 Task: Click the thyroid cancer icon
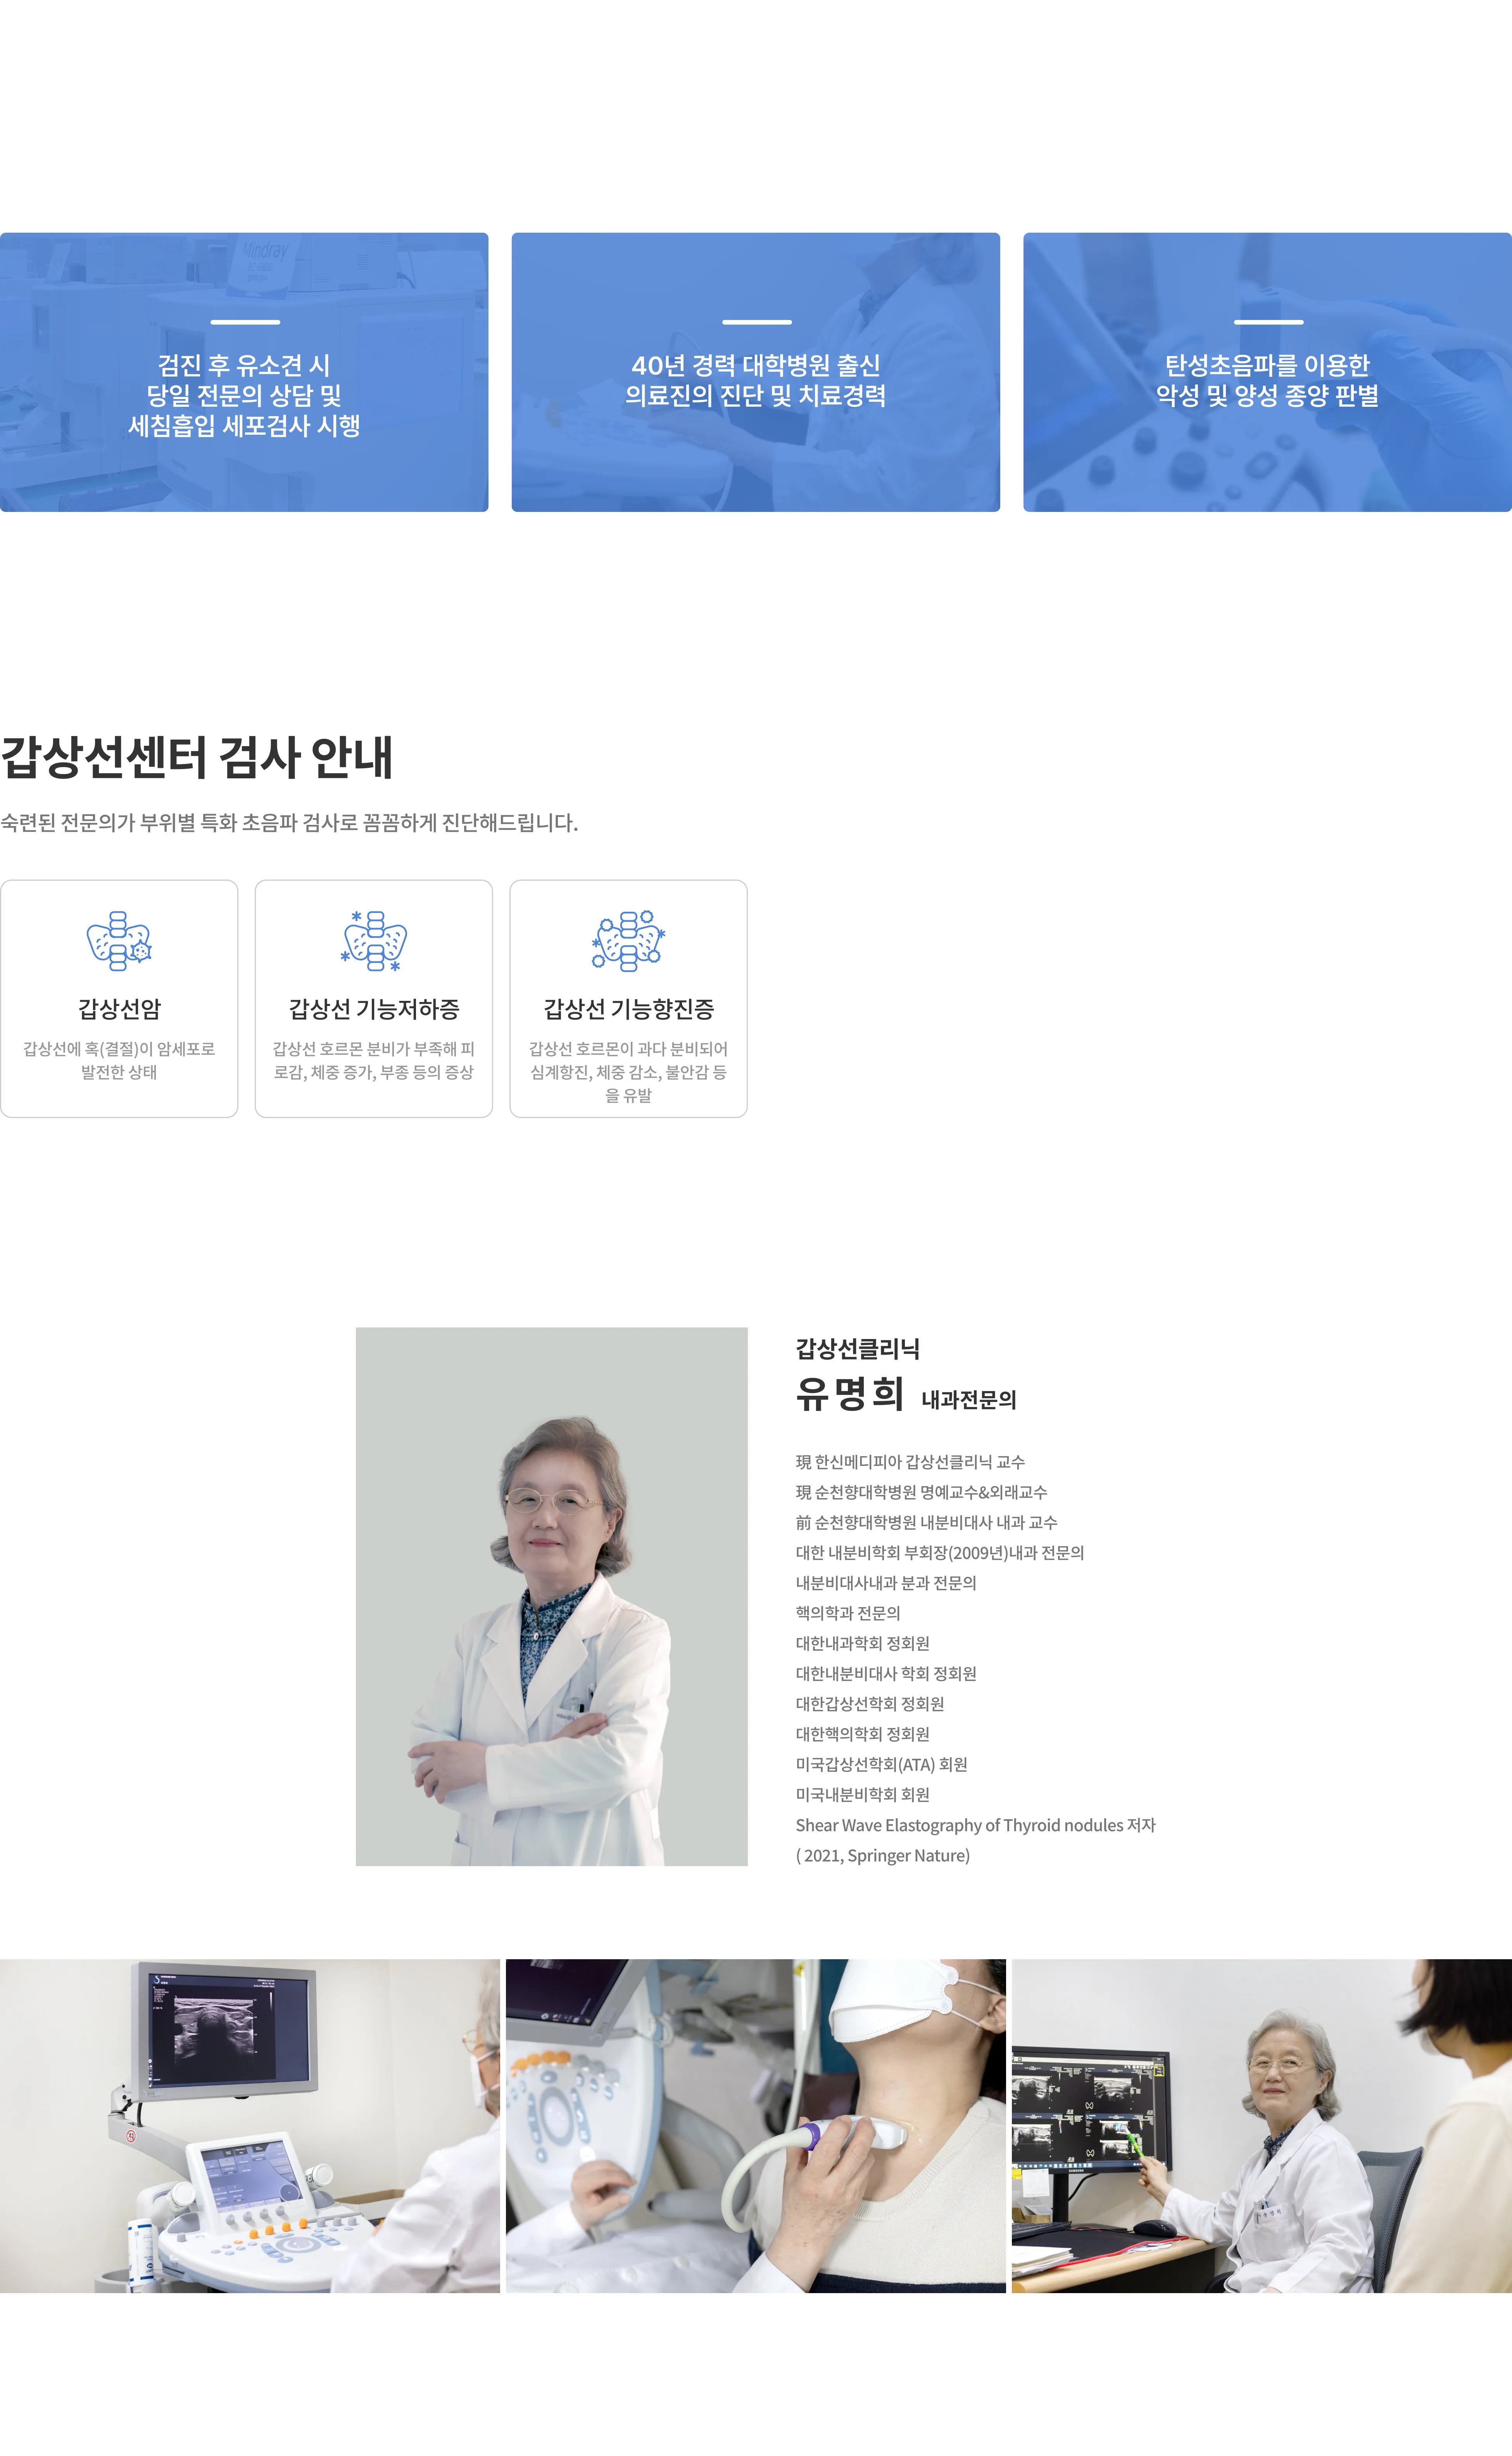click(x=119, y=940)
